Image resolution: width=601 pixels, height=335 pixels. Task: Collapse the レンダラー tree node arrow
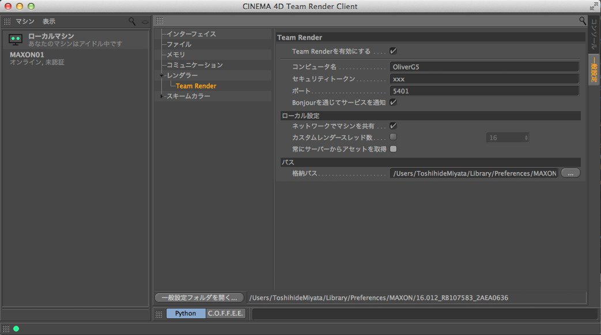[x=162, y=75]
